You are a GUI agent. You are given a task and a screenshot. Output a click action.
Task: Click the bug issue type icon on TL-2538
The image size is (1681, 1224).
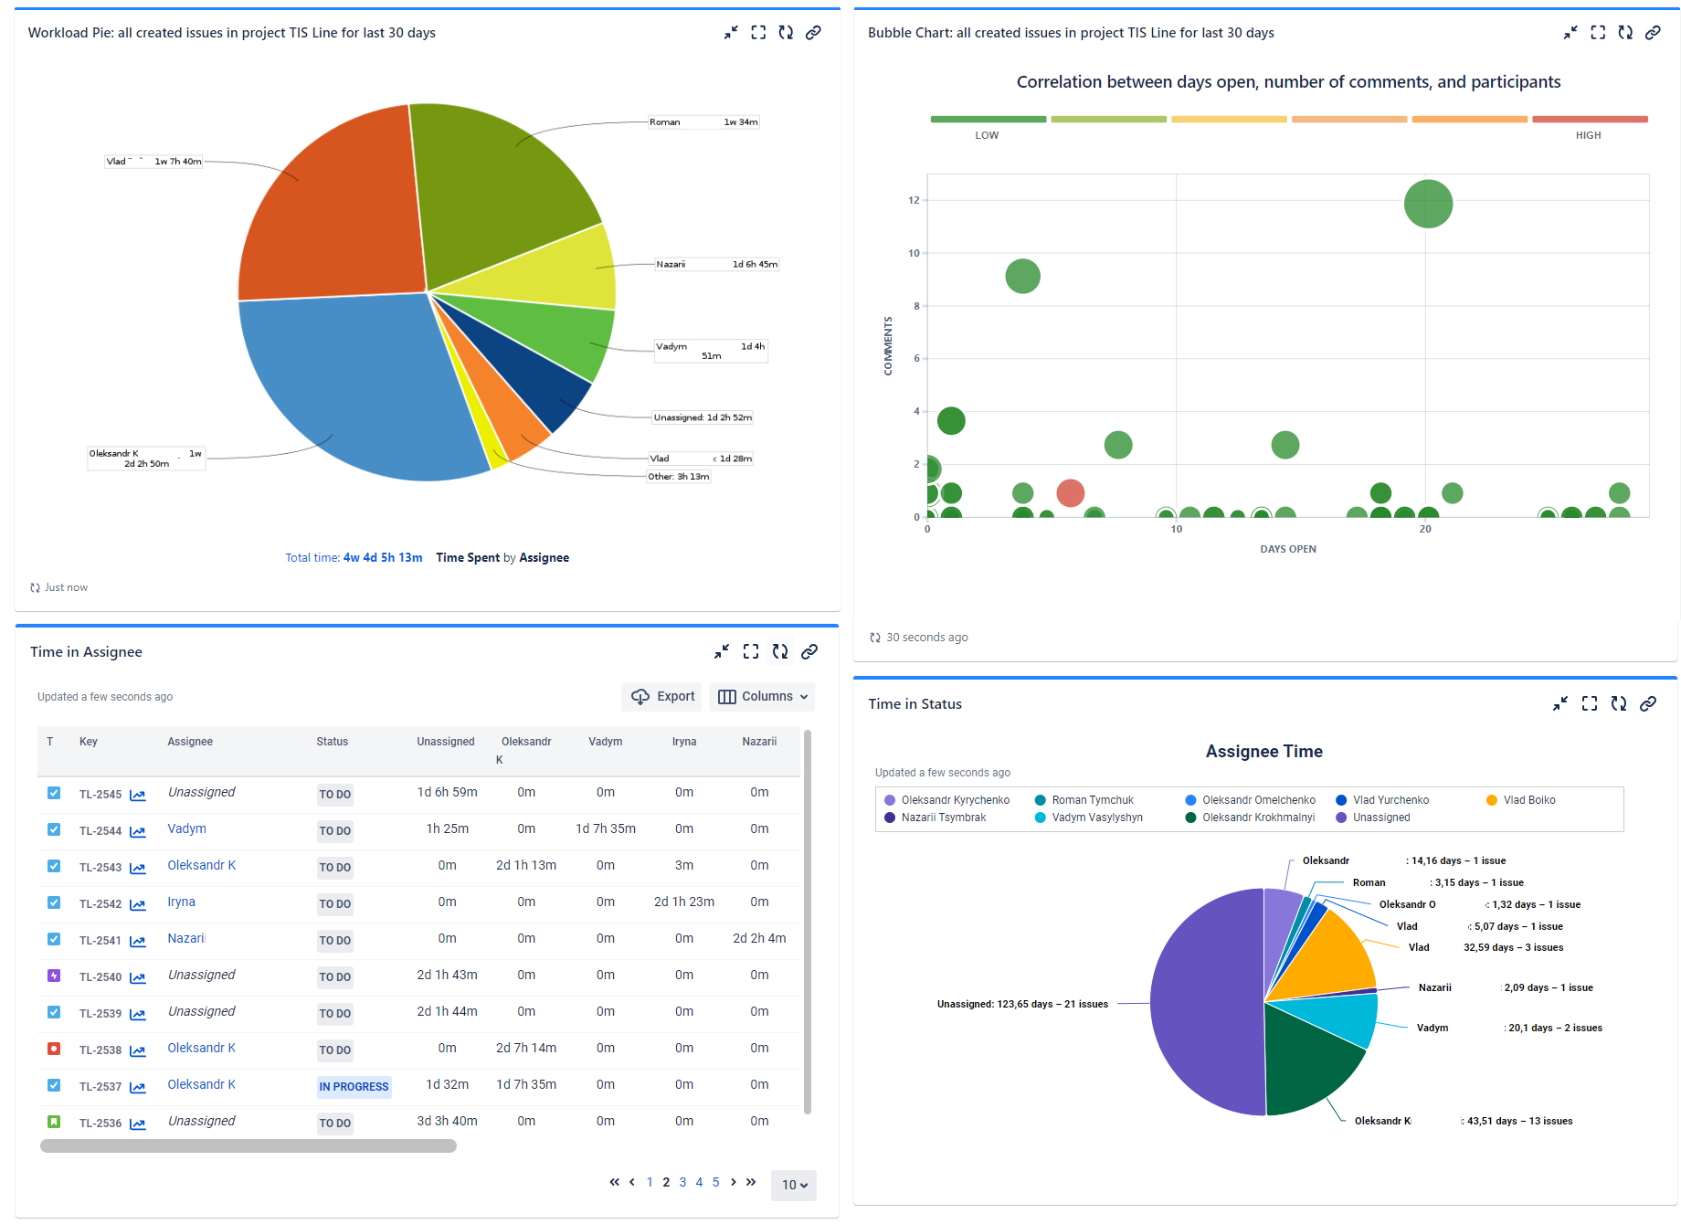pos(53,1049)
